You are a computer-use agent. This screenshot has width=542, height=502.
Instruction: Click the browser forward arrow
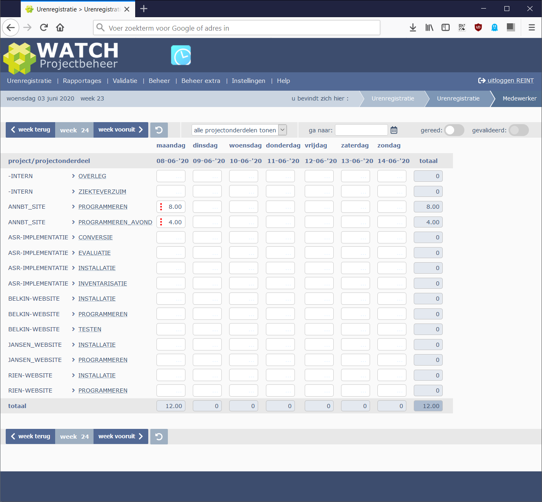(27, 27)
